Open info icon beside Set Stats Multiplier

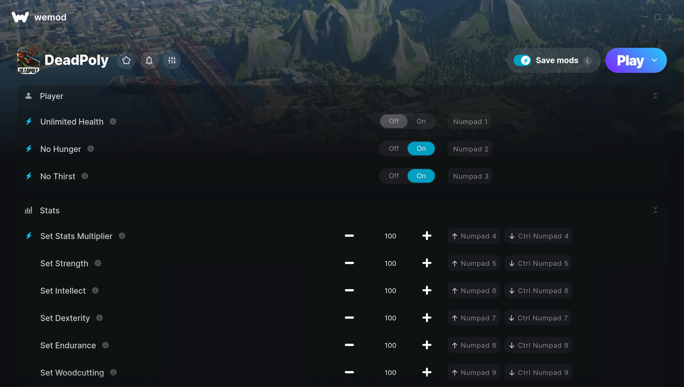(122, 236)
